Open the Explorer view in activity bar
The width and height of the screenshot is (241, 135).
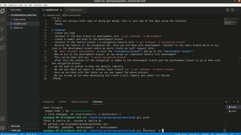pos(3,11)
